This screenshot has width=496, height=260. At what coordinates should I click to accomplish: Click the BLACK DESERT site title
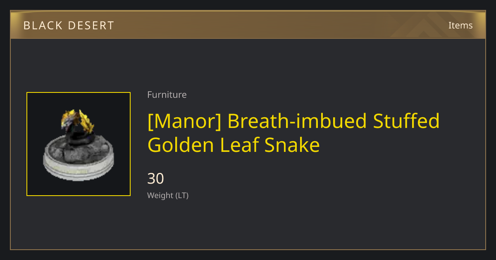pyautogui.click(x=69, y=26)
